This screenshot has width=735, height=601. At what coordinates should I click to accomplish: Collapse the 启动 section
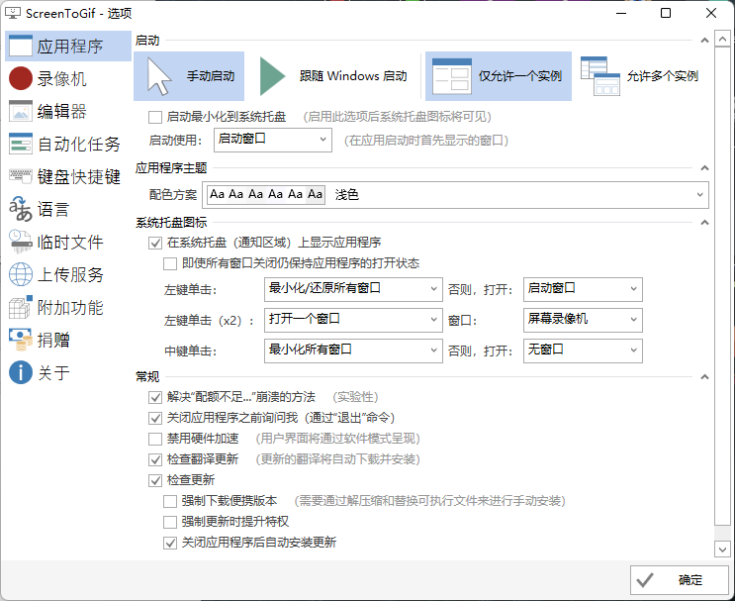pyautogui.click(x=704, y=41)
